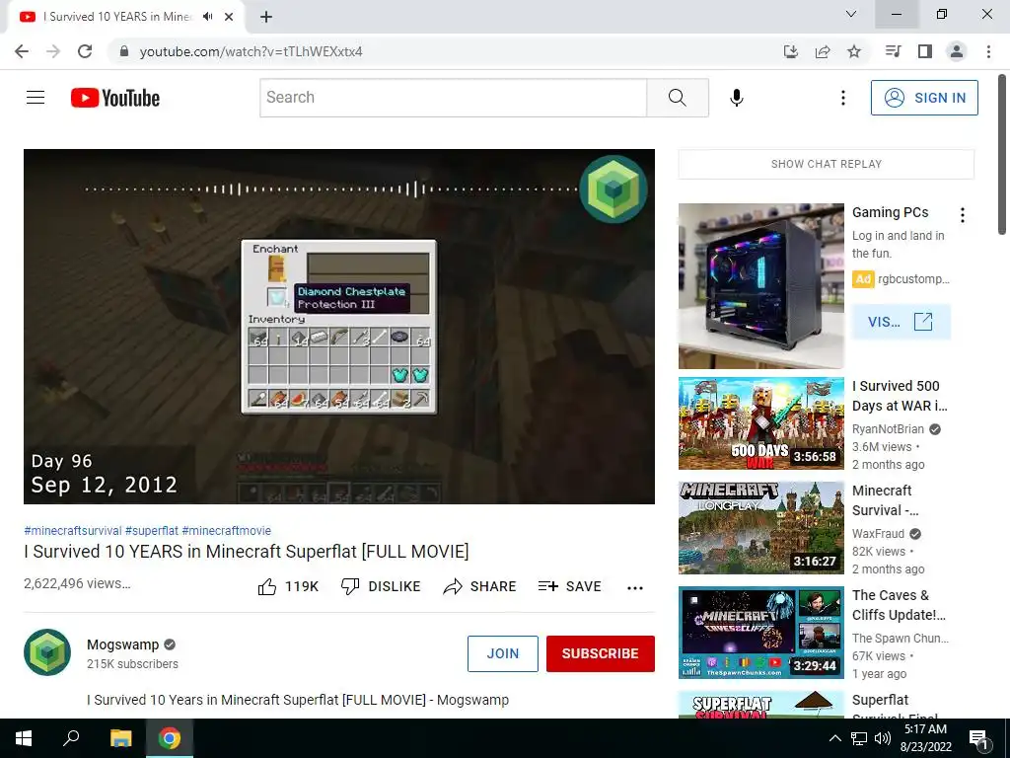This screenshot has width=1010, height=758.
Task: Click SHOW CHAT REPLAY
Action: click(827, 164)
